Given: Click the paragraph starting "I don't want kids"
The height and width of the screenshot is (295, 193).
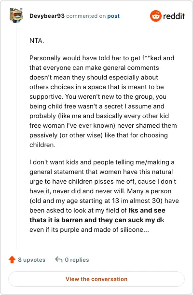Looking at the screenshot, I should click(104, 196).
